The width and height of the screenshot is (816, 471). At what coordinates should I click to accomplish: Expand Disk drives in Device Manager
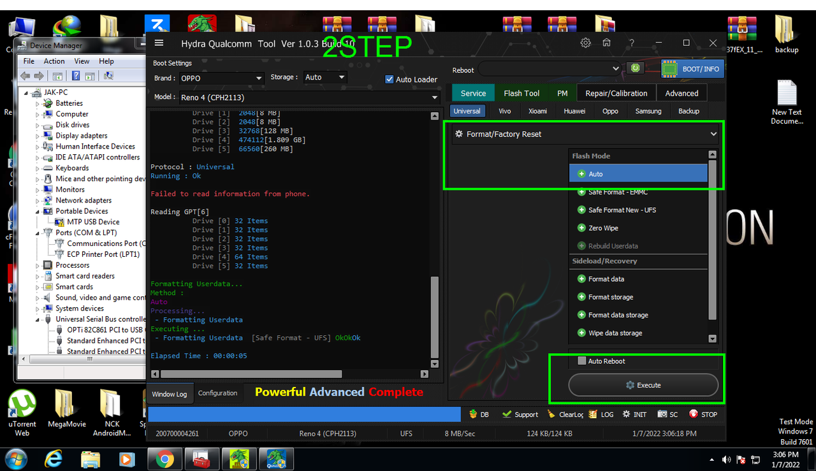click(38, 125)
